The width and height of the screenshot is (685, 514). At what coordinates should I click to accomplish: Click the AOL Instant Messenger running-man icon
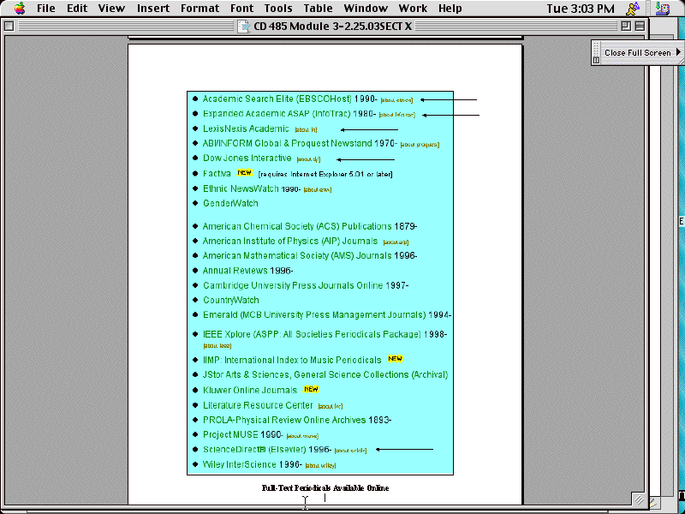point(633,9)
